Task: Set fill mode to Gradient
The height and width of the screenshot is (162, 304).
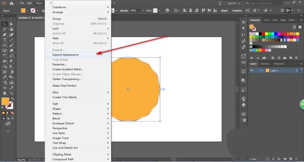Action: coord(8,113)
